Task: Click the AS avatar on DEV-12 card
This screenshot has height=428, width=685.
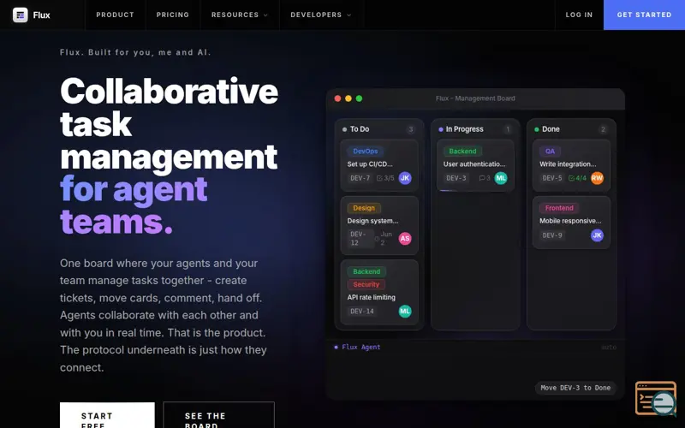Action: click(x=405, y=239)
